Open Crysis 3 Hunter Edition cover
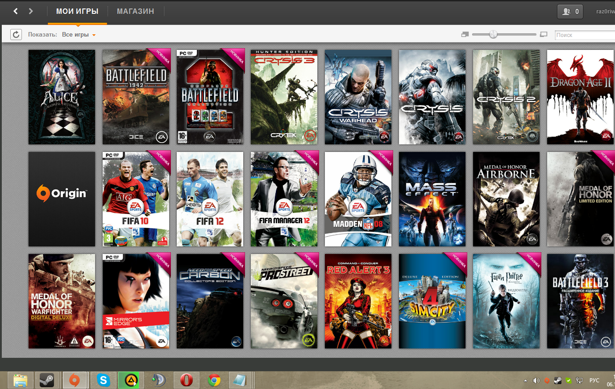Image resolution: width=615 pixels, height=389 pixels. coord(284,97)
